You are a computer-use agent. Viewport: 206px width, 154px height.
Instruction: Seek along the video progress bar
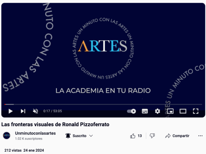click(103, 104)
